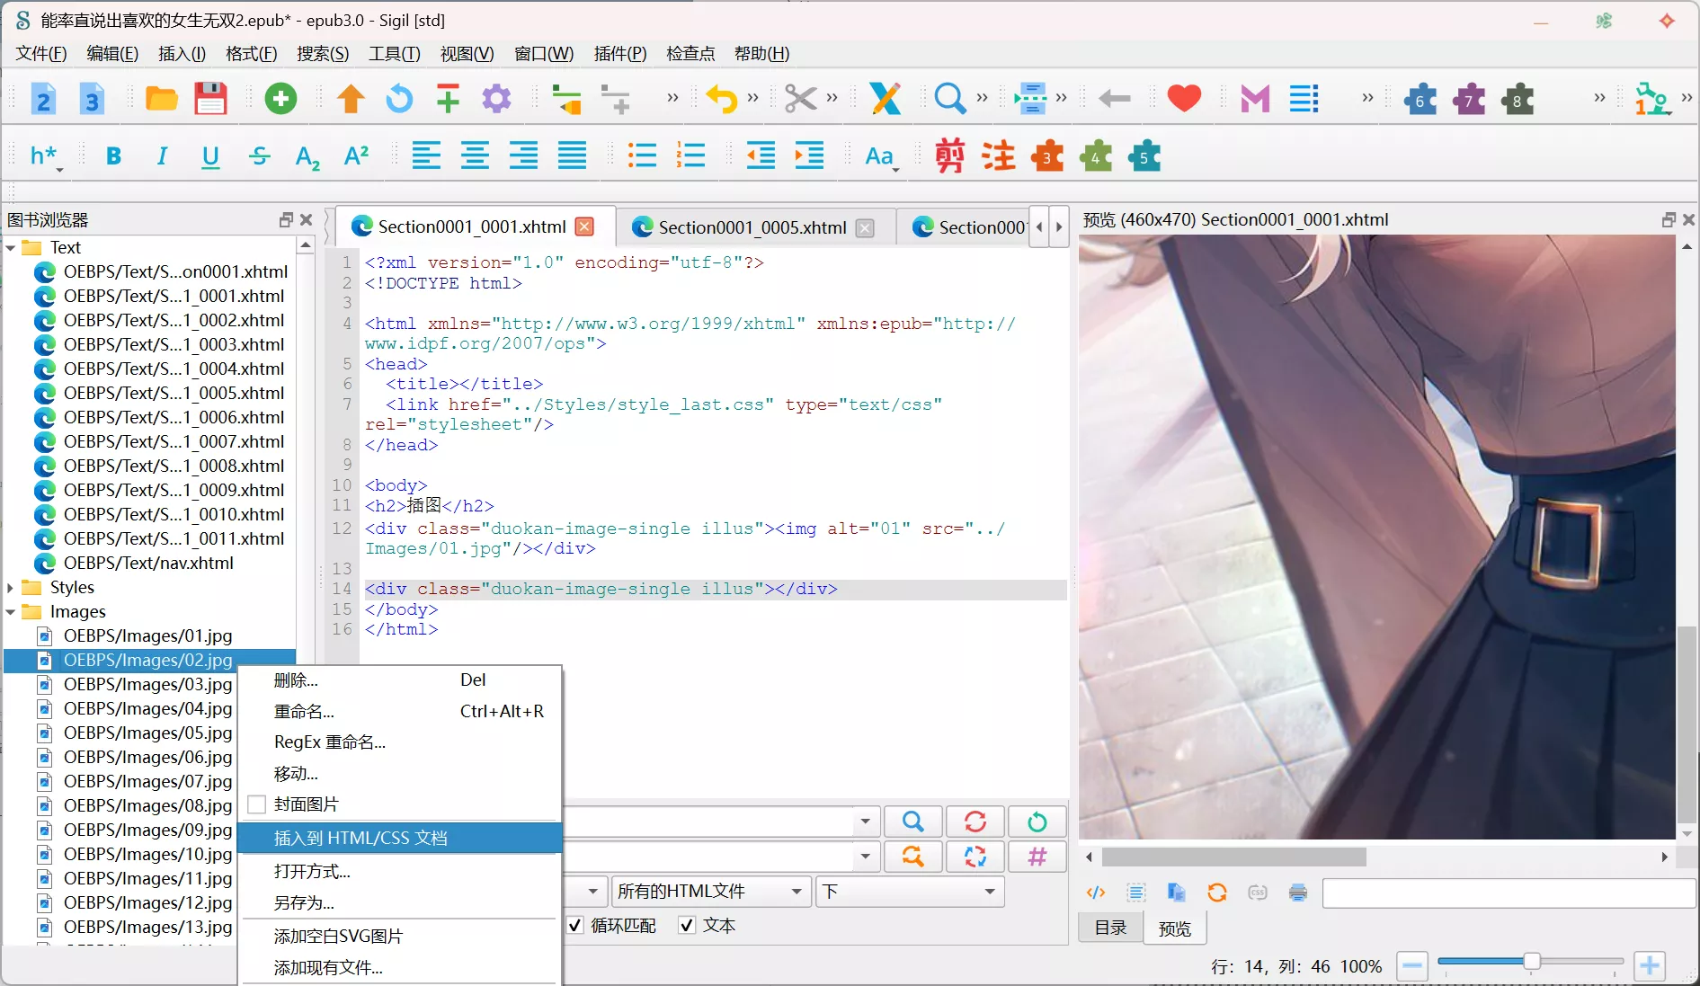Open the search direction 下 dropdown

pos(909,892)
